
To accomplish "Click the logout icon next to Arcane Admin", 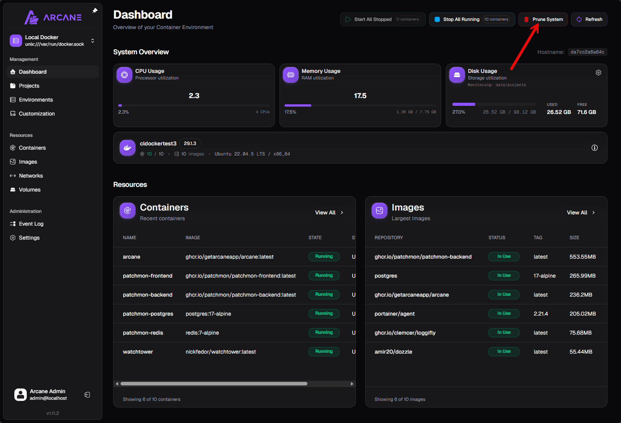I will [87, 394].
